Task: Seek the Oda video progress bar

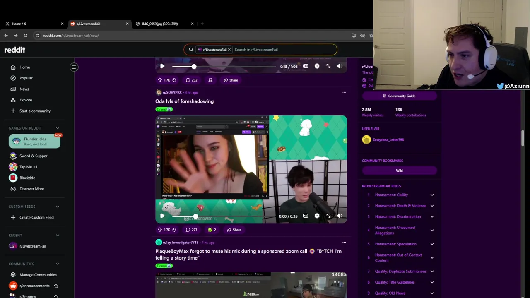Action: 224,216
